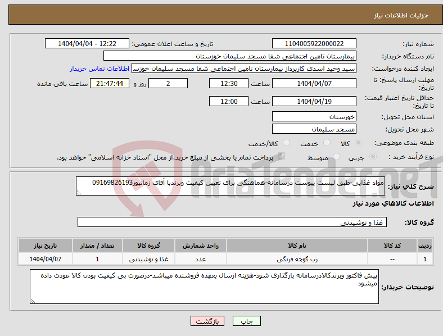This screenshot has height=336, width=443.
Task: Click the resize handle of description textarea
Action: pos(79,193)
